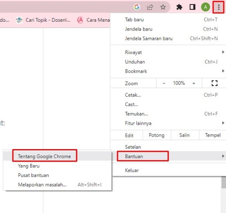Bookmark this tab with the star icon
226x213 pixels.
pos(163,7)
